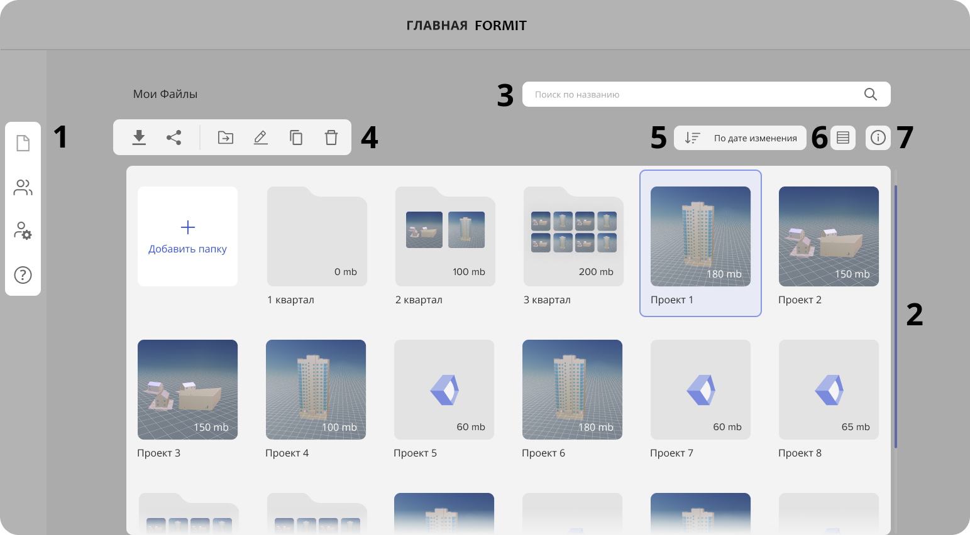Download the selected file from the toolbar
The height and width of the screenshot is (535, 970).
pos(139,138)
